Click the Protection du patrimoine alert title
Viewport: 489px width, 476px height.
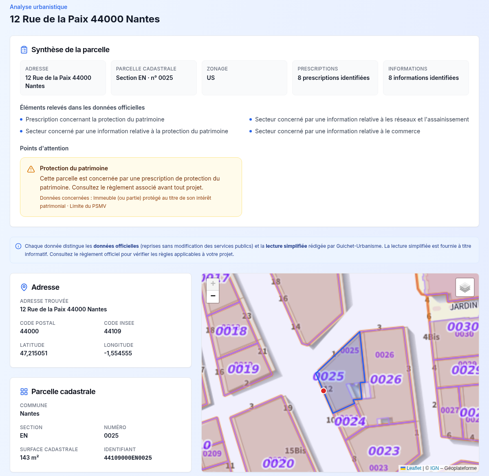tap(74, 168)
